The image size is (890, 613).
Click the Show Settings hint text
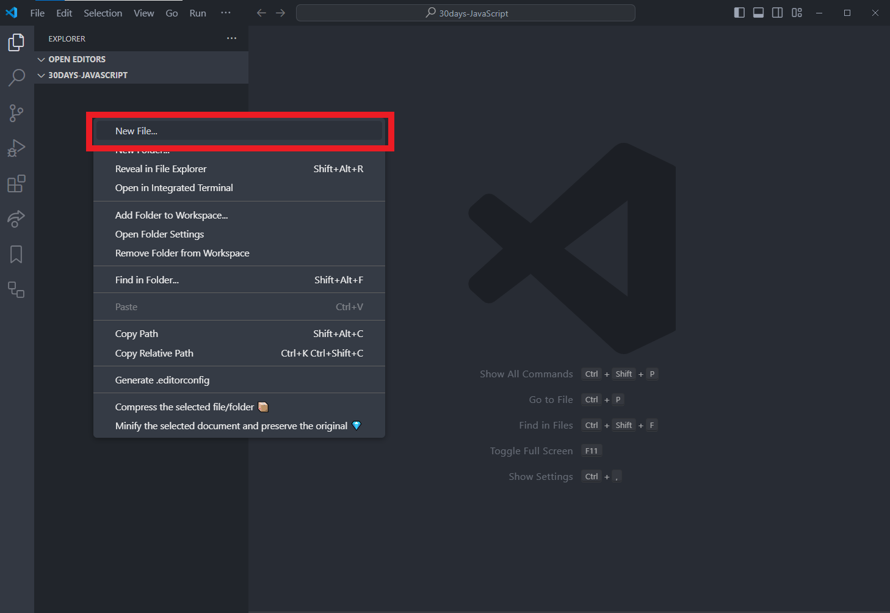pyautogui.click(x=541, y=477)
